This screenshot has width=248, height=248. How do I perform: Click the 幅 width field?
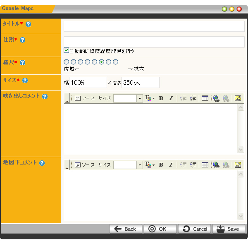point(88,83)
